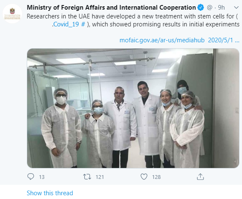Click the # symbol after Covid_19
Image resolution: width=242 pixels, height=199 pixels.
click(x=83, y=24)
